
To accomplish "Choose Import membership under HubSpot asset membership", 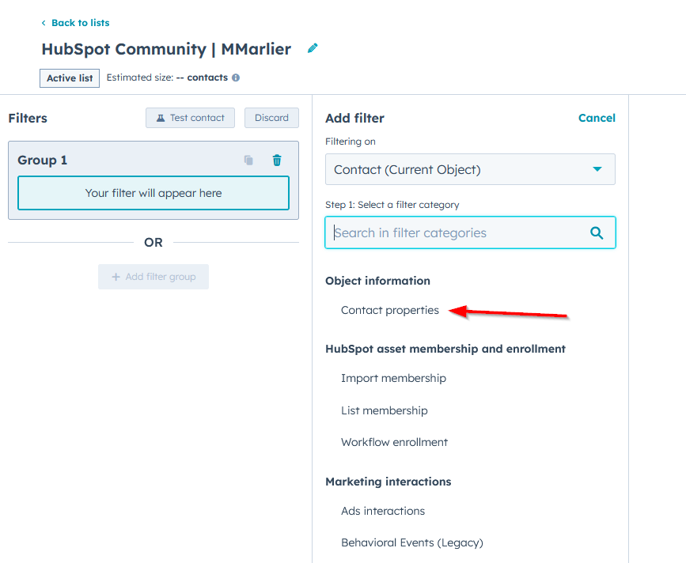I will pos(393,378).
